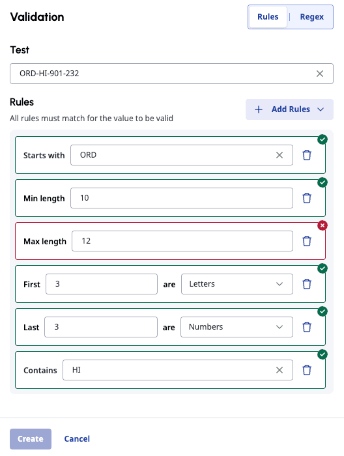Focus the Last count field
The height and width of the screenshot is (456, 344).
[101, 327]
